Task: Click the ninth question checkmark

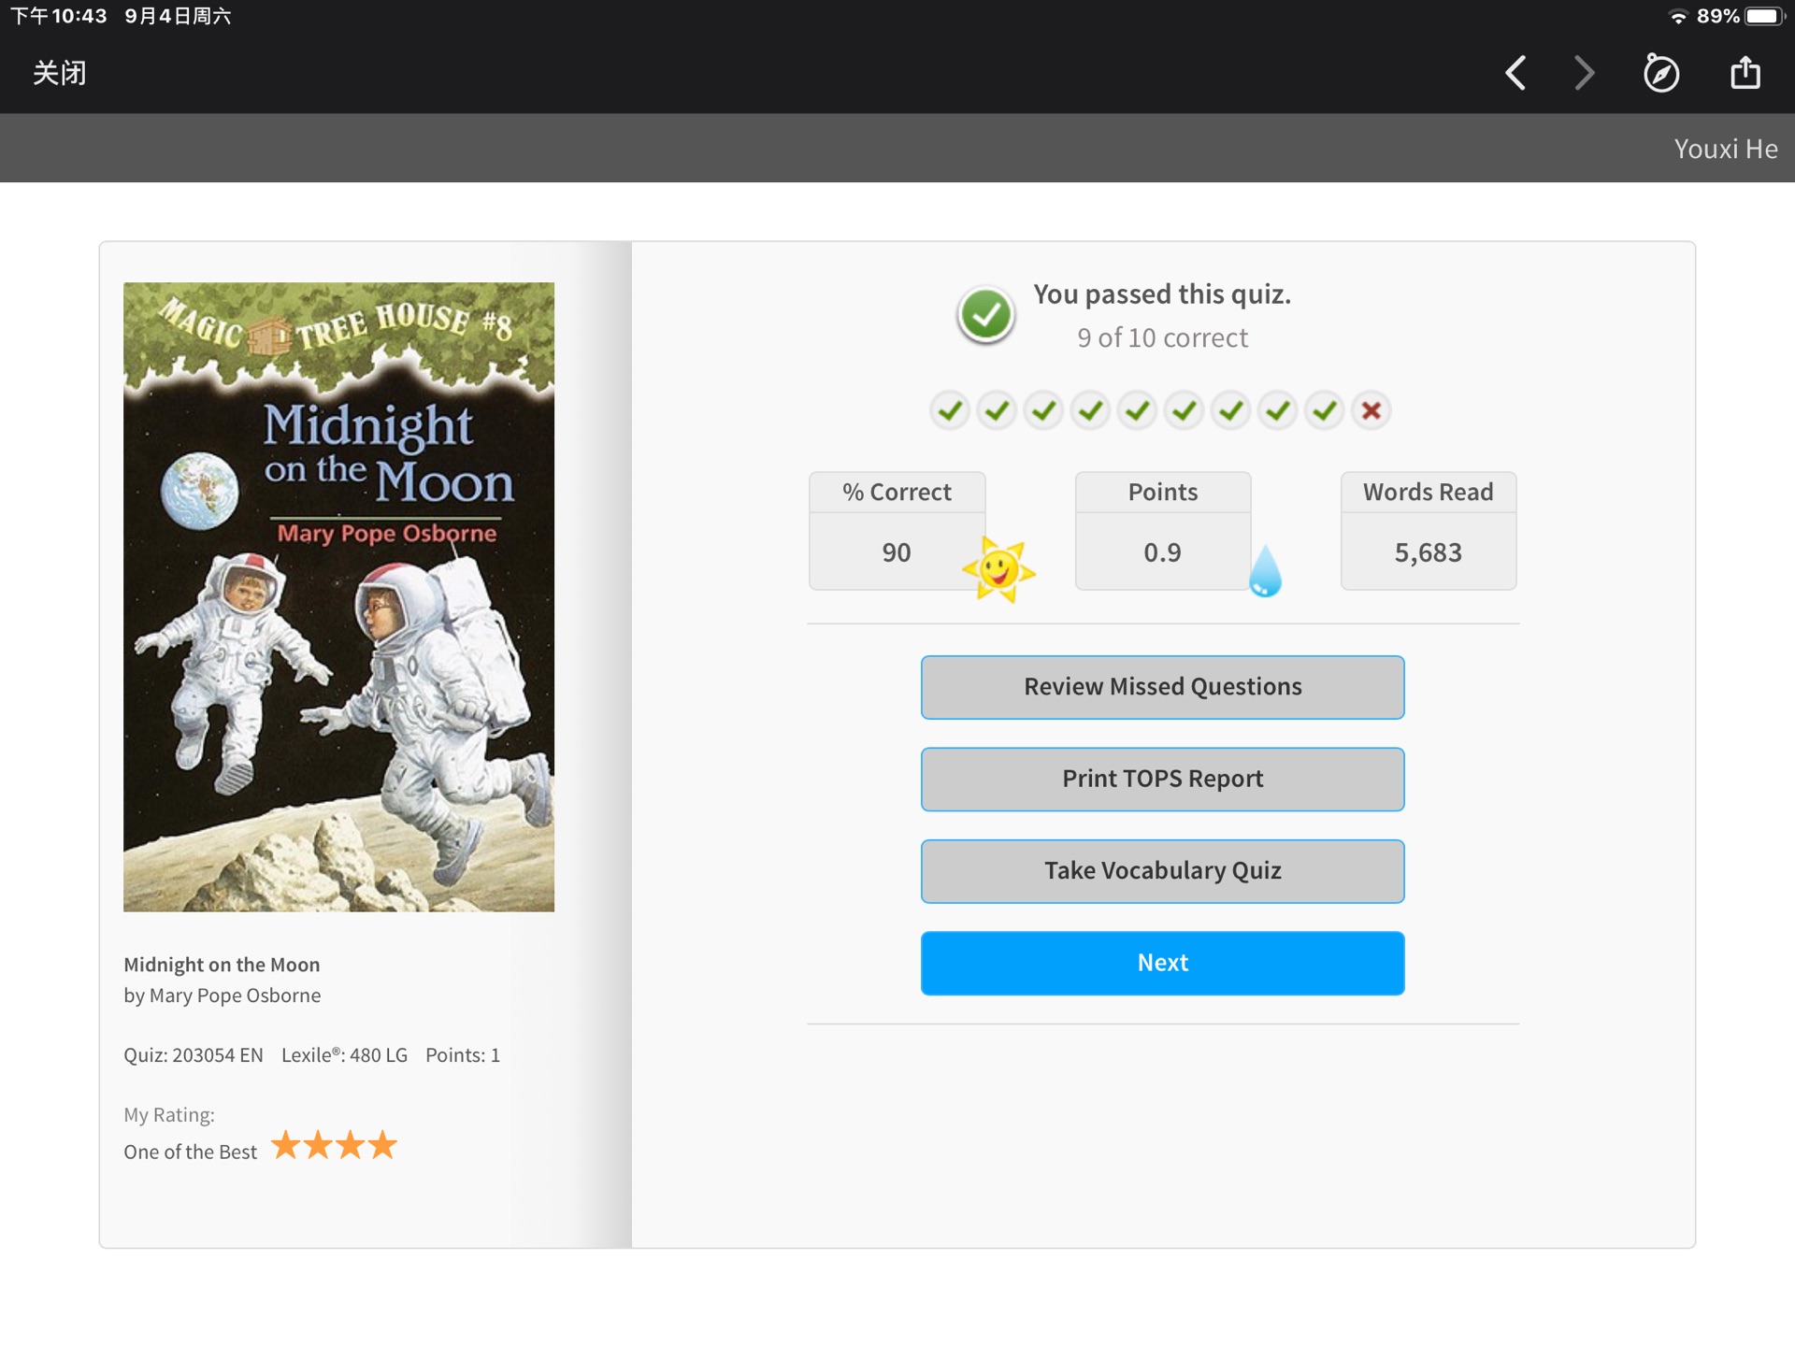Action: pyautogui.click(x=1324, y=410)
